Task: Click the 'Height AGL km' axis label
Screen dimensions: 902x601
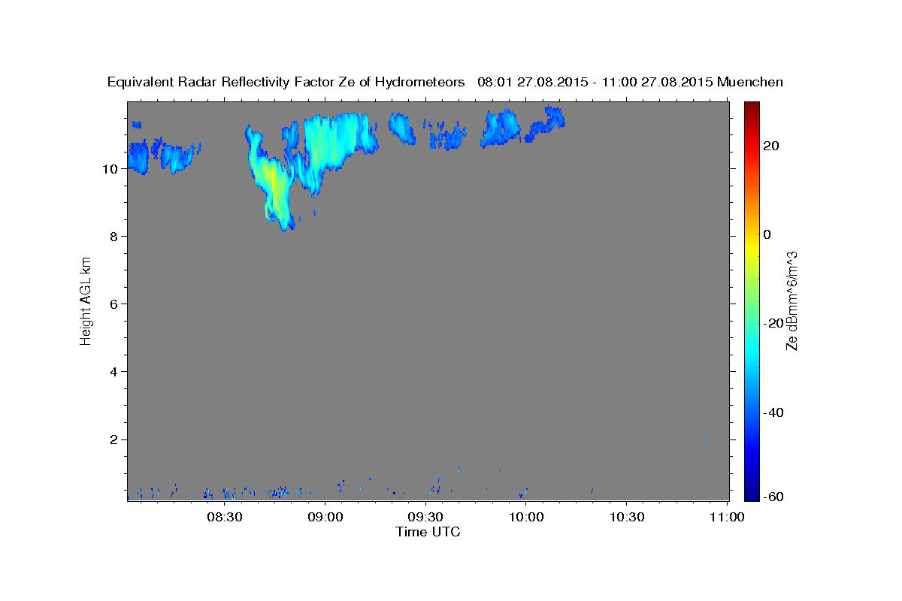Action: click(86, 300)
